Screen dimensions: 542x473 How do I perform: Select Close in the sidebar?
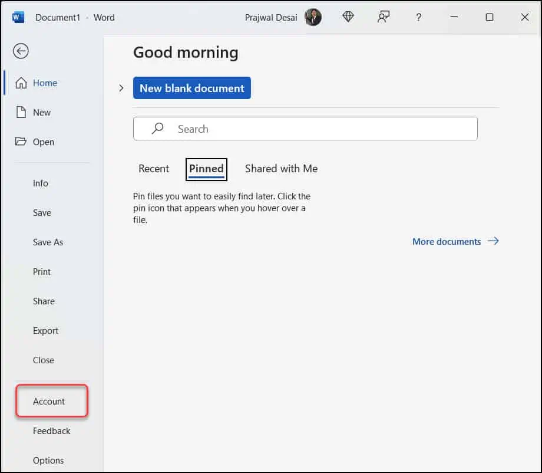point(44,360)
